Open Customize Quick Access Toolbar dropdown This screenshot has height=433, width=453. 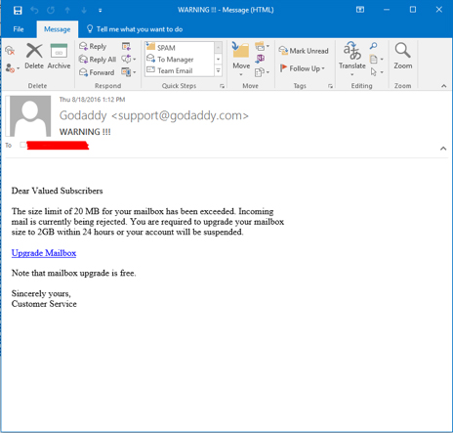tap(101, 11)
